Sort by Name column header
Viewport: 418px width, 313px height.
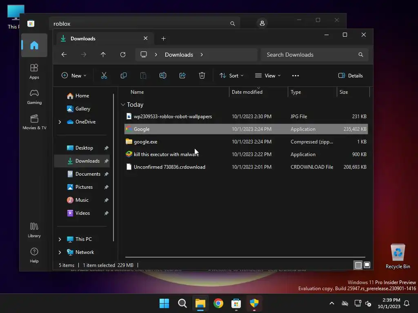click(137, 92)
